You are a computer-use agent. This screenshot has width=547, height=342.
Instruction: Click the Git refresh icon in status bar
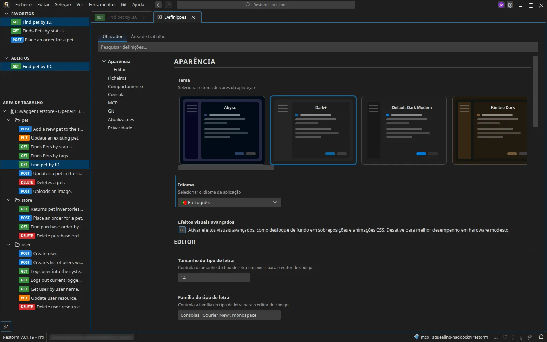(x=505, y=337)
